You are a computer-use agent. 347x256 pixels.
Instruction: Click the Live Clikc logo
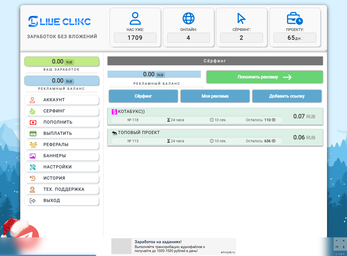tap(59, 21)
